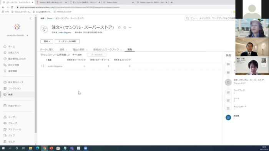Click すべて選択 select all link
The width and height of the screenshot is (269, 151).
[77, 55]
